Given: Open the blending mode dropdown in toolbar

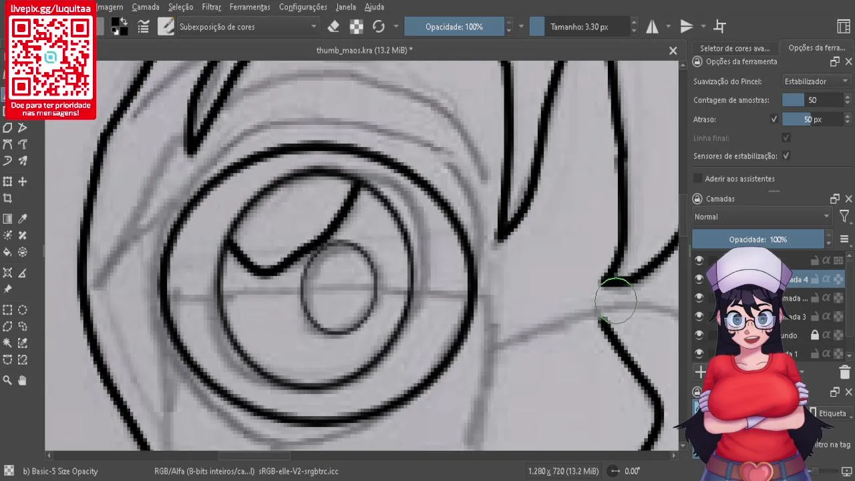Looking at the screenshot, I should pyautogui.click(x=248, y=27).
